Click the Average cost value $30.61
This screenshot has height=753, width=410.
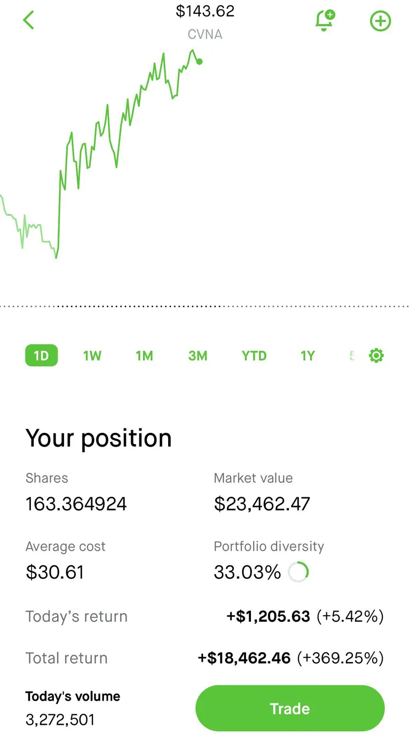click(x=55, y=572)
